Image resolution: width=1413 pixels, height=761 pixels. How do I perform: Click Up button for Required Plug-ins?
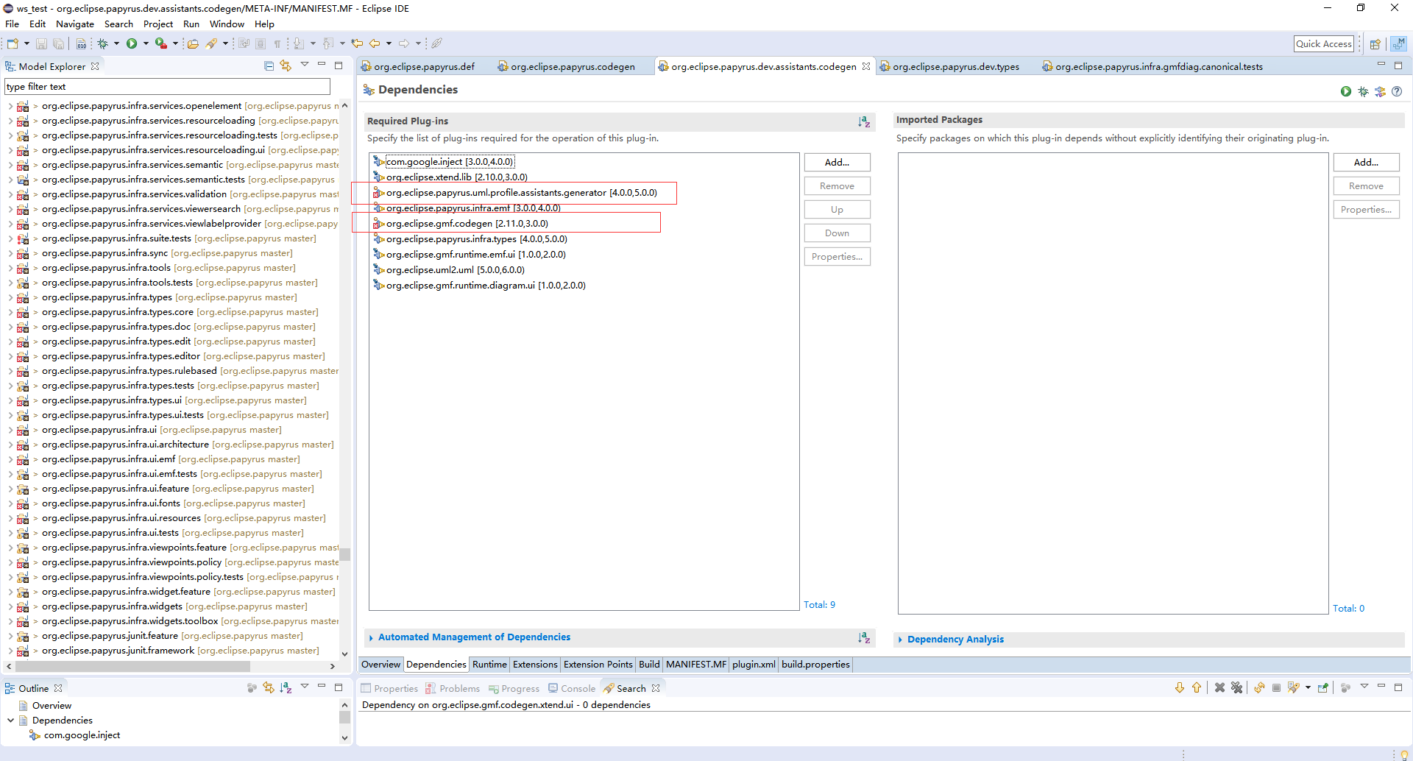click(837, 209)
